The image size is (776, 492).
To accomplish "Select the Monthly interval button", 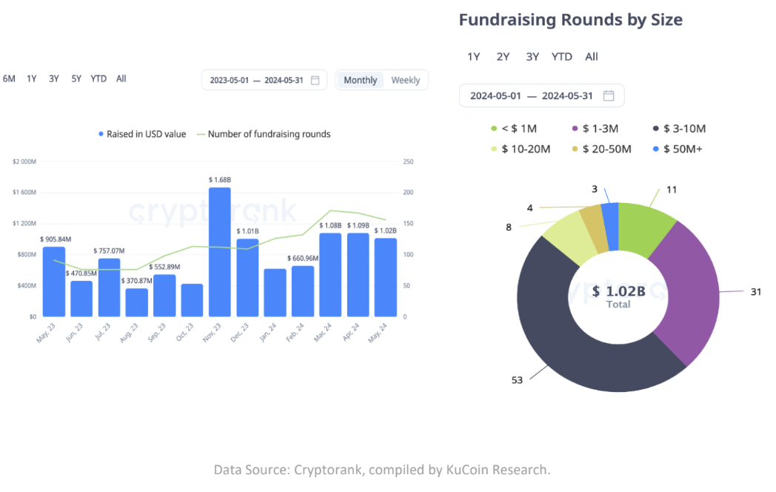I will pyautogui.click(x=361, y=80).
